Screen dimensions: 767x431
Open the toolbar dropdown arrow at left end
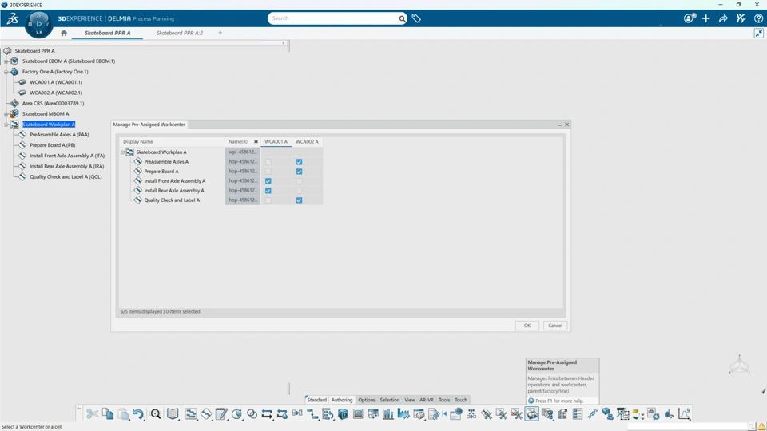pos(79,408)
